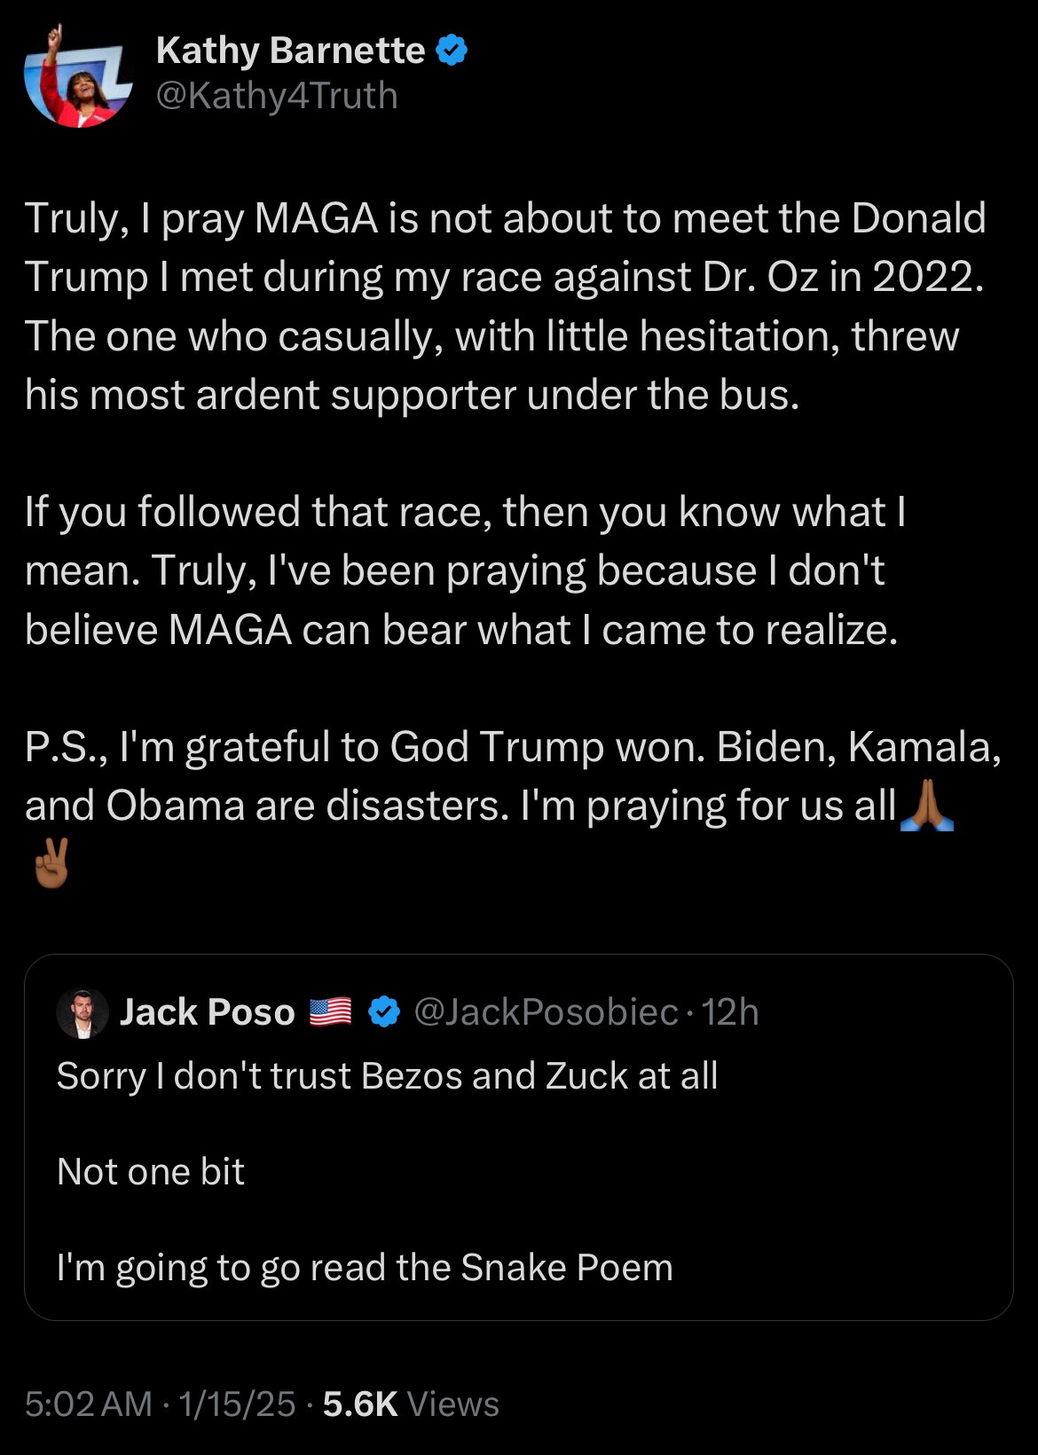Screen dimensions: 1038x1455
Task: Click the tweet's first paragraph about Dr. Oz
Action: (x=506, y=306)
